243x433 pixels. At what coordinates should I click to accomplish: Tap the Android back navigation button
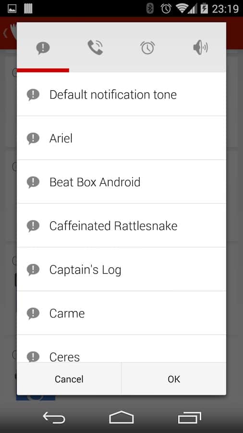point(54,417)
